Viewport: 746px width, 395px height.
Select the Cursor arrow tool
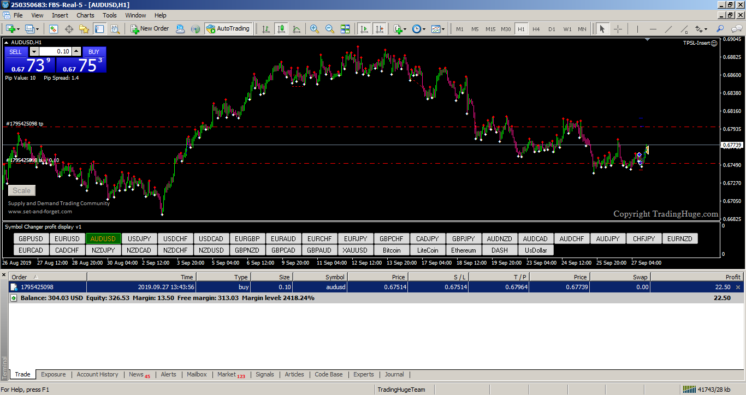click(x=602, y=29)
